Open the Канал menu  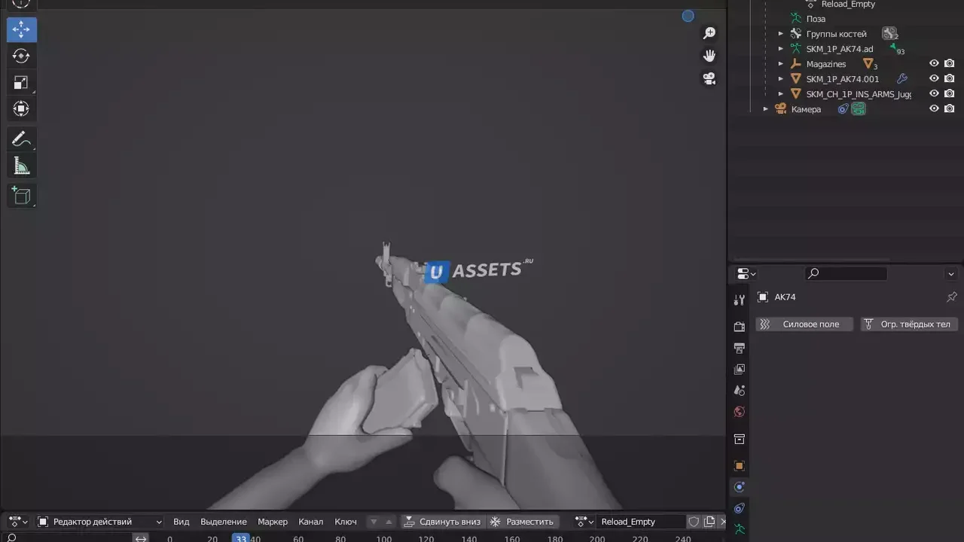(x=310, y=521)
